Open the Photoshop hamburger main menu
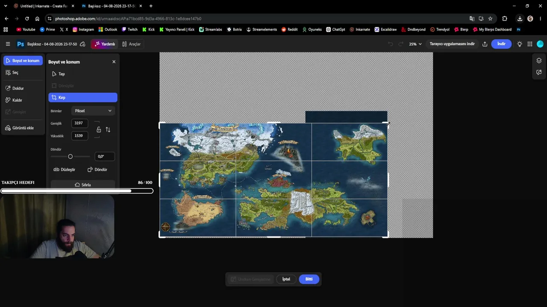This screenshot has width=547, height=307. (x=8, y=44)
